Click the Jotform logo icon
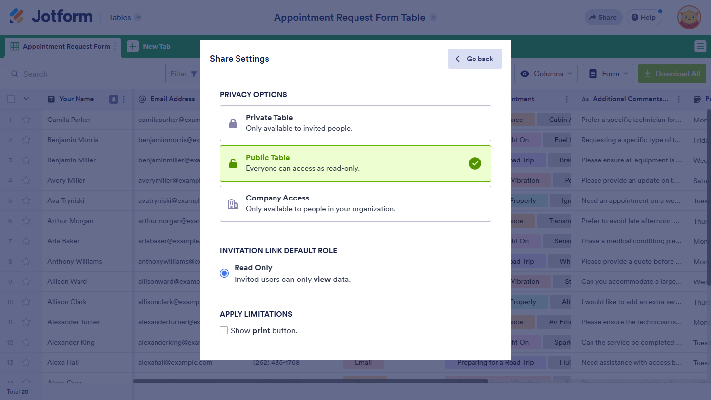 [17, 17]
